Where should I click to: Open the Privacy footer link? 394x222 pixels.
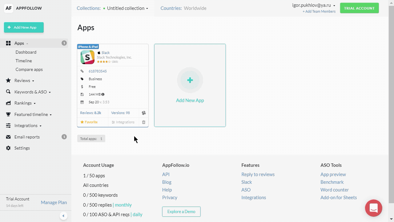170,197
